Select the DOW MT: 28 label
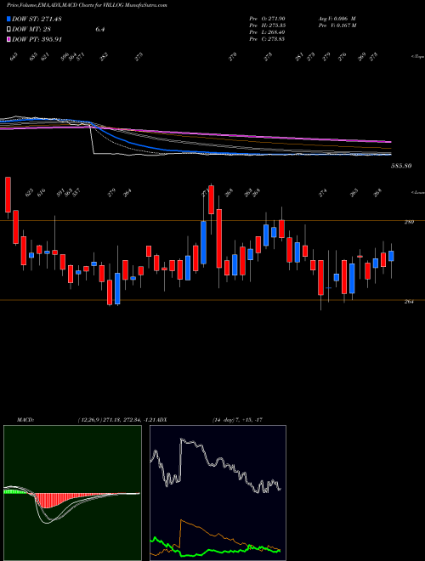The height and width of the screenshot is (561, 425). pos(31,30)
